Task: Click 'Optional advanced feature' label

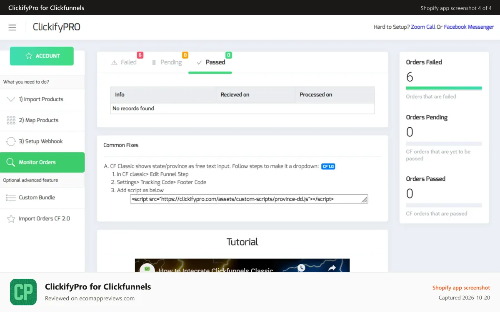Action: point(30,180)
